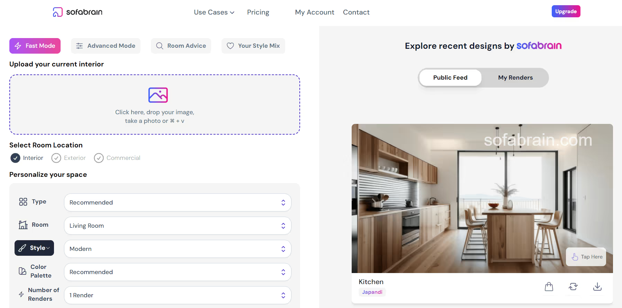
Task: Click the Japandi style tag
Action: (x=372, y=292)
